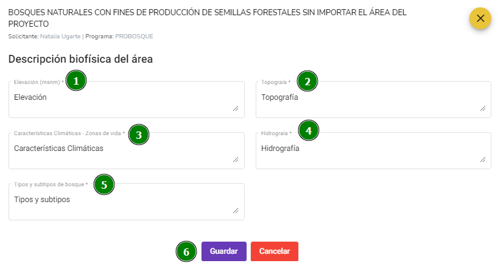This screenshot has width=498, height=266.
Task: Save the form with Guardar
Action: coord(224,251)
